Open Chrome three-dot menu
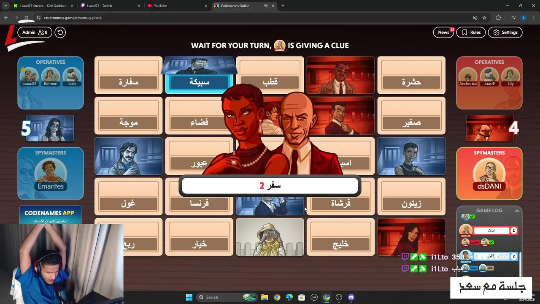Viewport: 540px width, 304px height. click(x=534, y=18)
